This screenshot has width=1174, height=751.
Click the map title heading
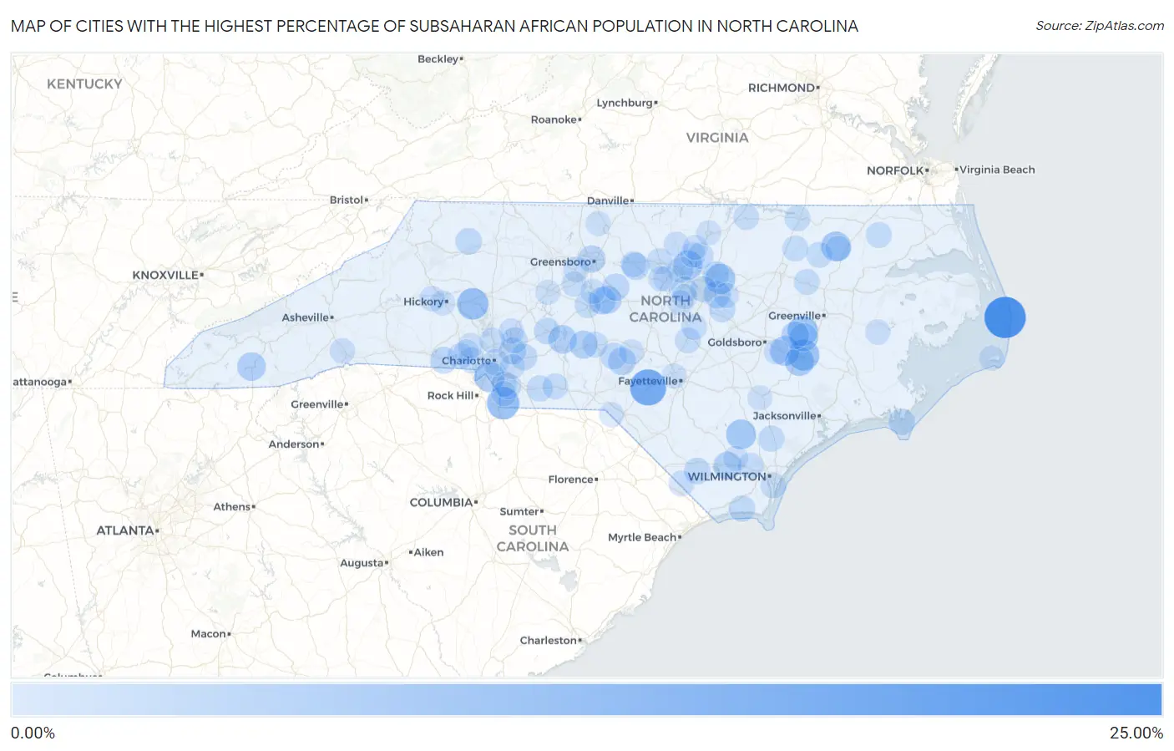click(x=434, y=26)
